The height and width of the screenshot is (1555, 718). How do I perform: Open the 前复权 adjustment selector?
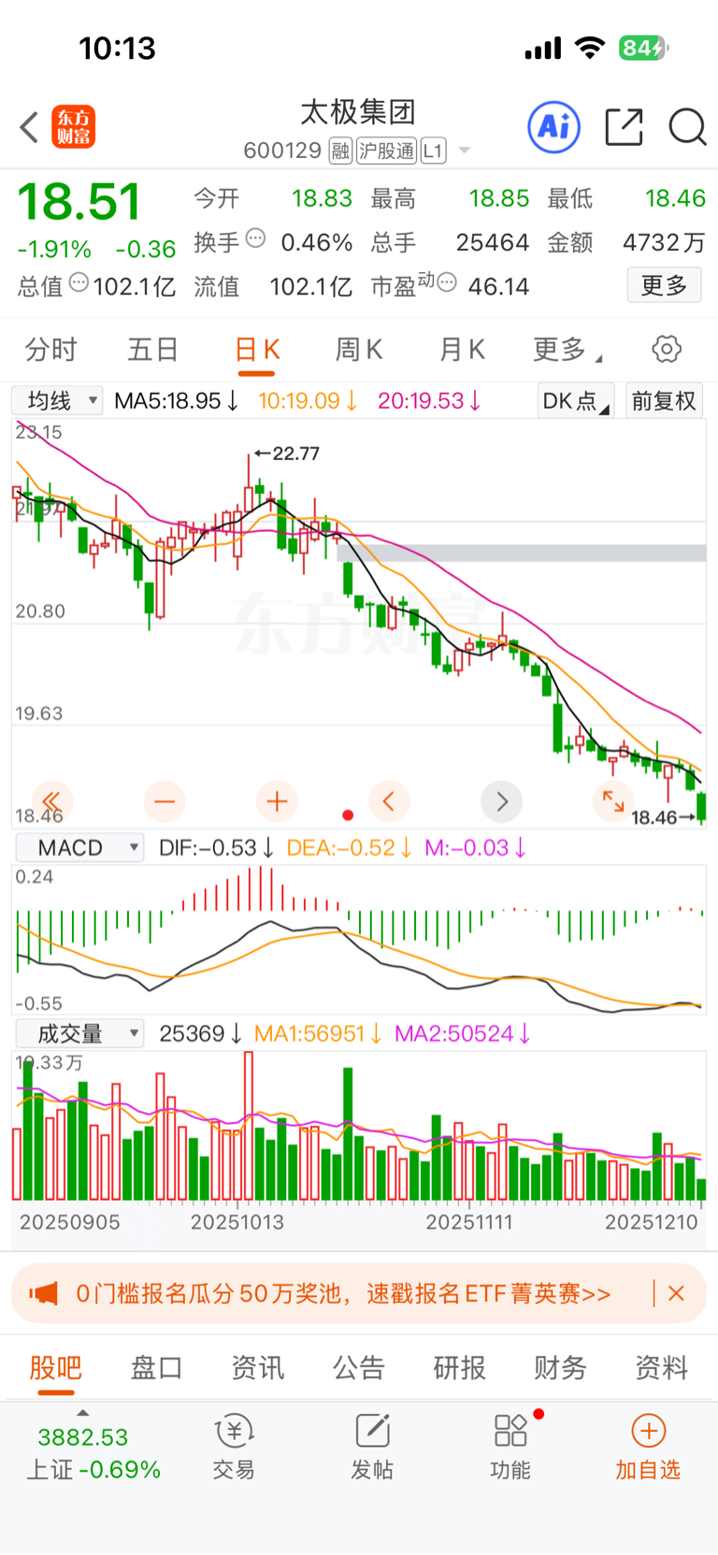[x=664, y=401]
